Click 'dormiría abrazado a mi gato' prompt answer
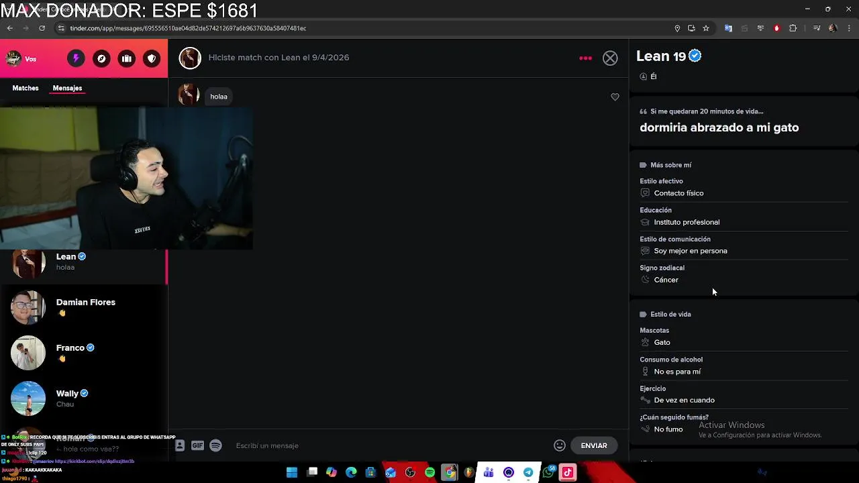The width and height of the screenshot is (859, 483). click(719, 127)
